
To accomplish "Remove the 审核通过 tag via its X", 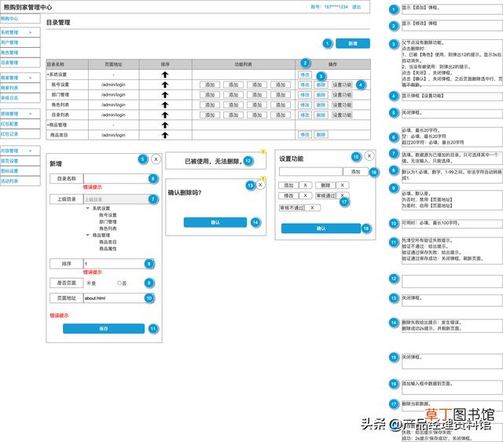I will click(x=343, y=195).
